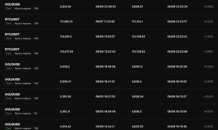Click Кросс-маржа tag on the top GOLDUSD row

pyautogui.click(x=23, y=8)
